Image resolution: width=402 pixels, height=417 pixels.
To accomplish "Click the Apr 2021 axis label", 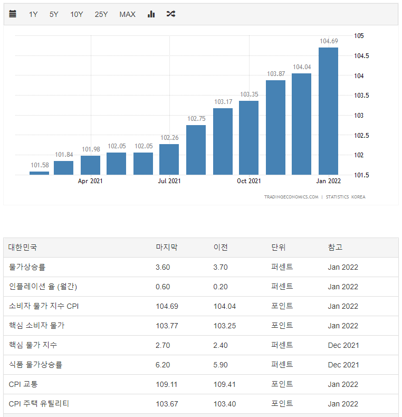I will 90,181.
